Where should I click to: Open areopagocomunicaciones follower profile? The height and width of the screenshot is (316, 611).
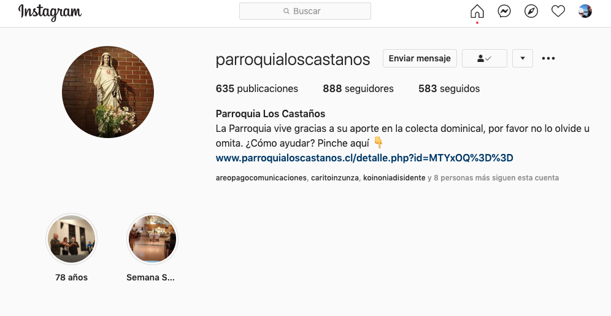click(261, 178)
